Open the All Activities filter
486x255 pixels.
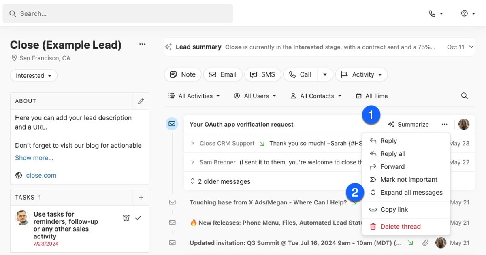coord(194,96)
